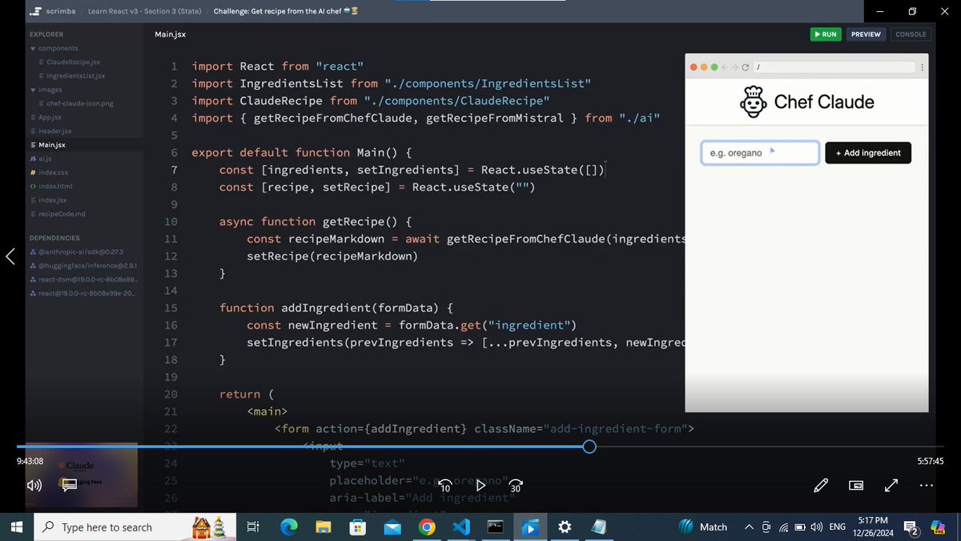Open the notification center icon
This screenshot has height=541, width=961.
click(x=911, y=527)
